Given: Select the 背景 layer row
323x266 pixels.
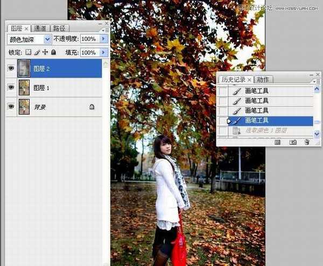Looking at the screenshot, I should pos(54,107).
